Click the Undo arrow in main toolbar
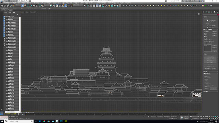219x123 pixels. pos(2,6)
